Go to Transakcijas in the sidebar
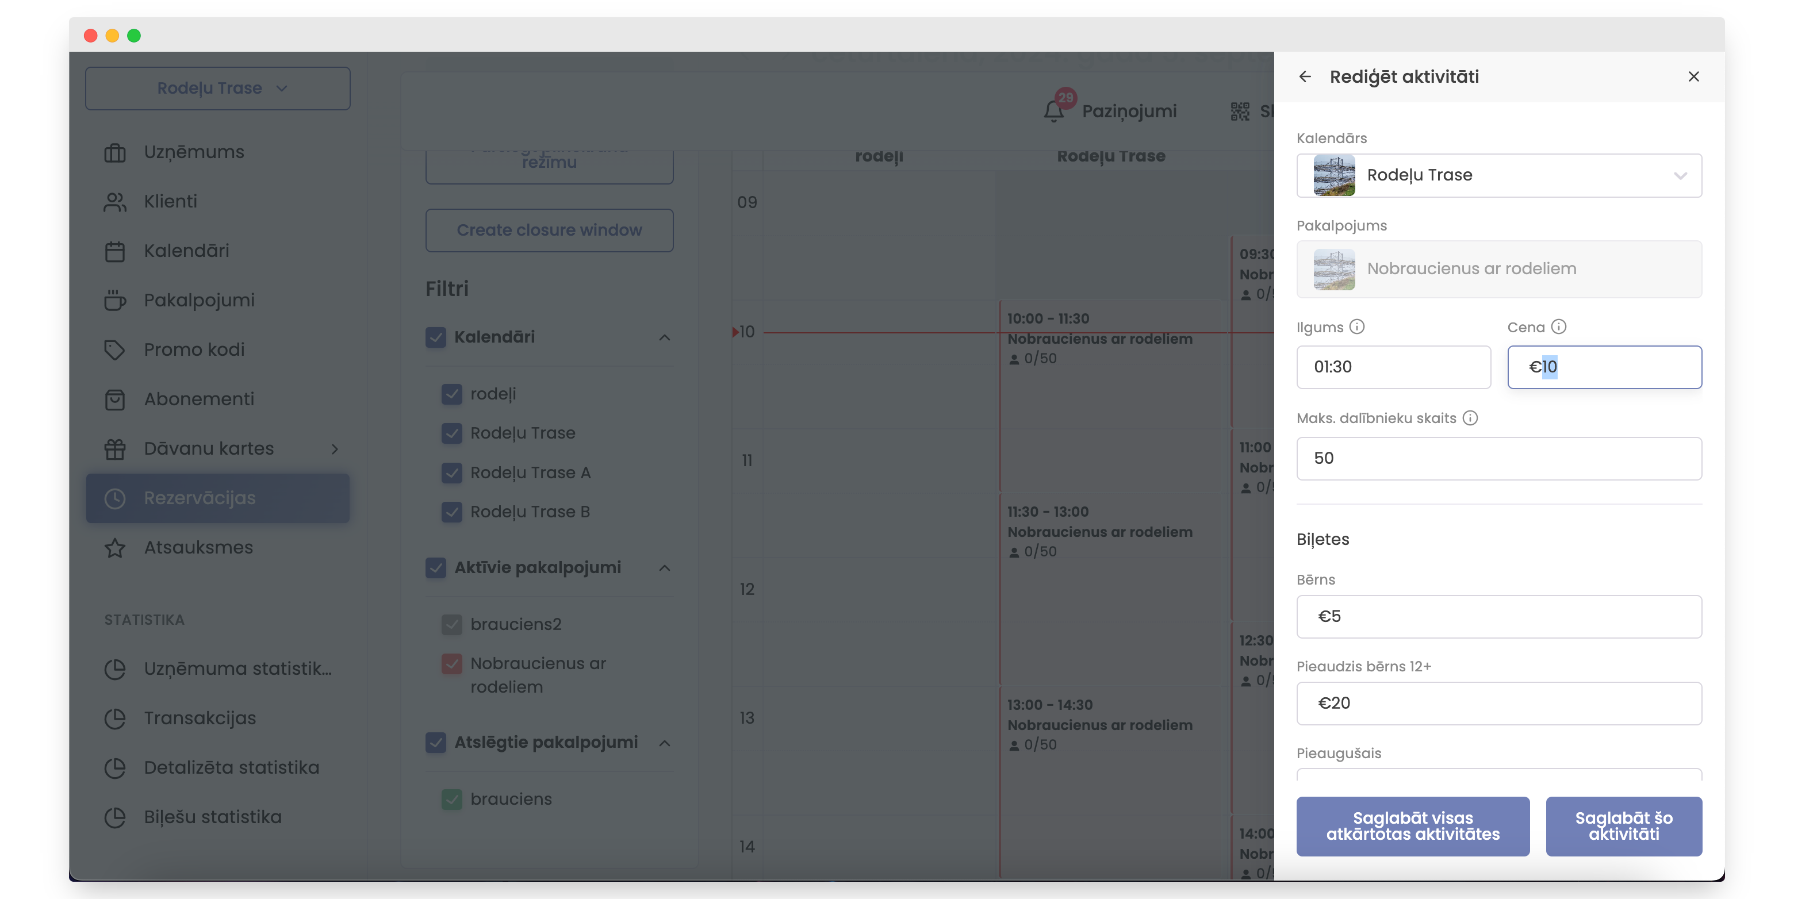The height and width of the screenshot is (899, 1794). 199,718
